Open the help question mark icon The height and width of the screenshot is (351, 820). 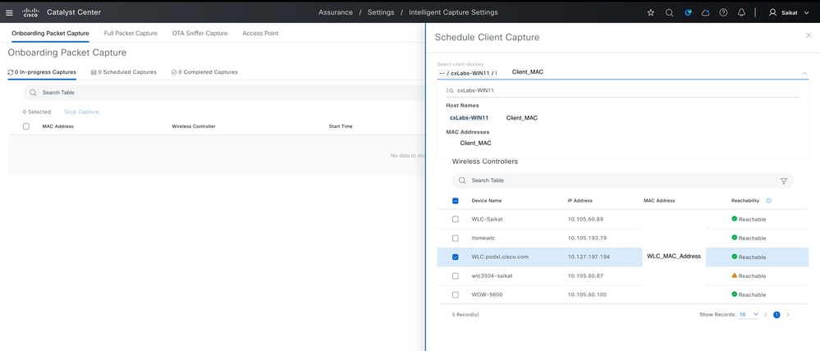click(723, 12)
